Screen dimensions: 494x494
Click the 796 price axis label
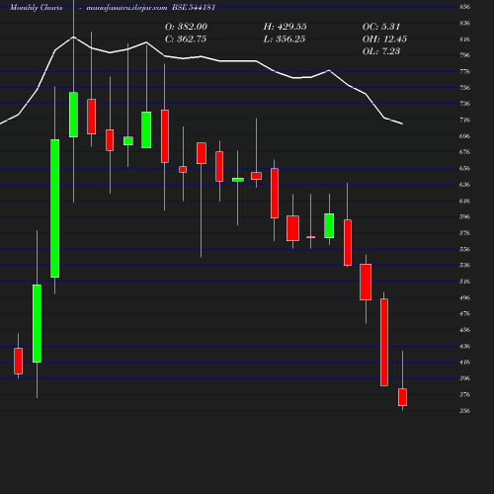(x=464, y=55)
